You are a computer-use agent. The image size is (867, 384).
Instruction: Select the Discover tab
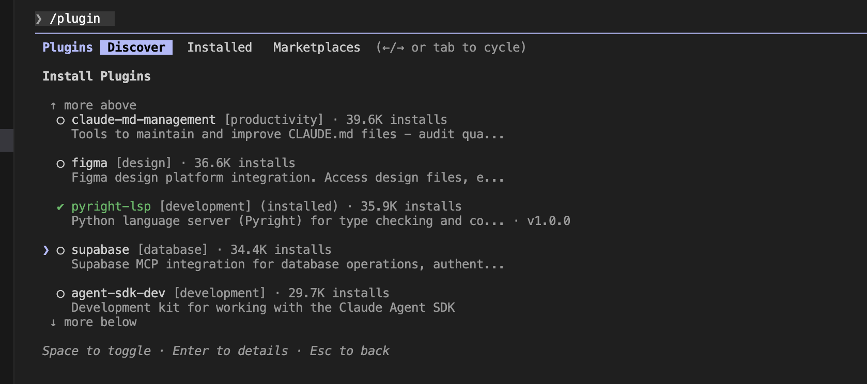(x=136, y=47)
